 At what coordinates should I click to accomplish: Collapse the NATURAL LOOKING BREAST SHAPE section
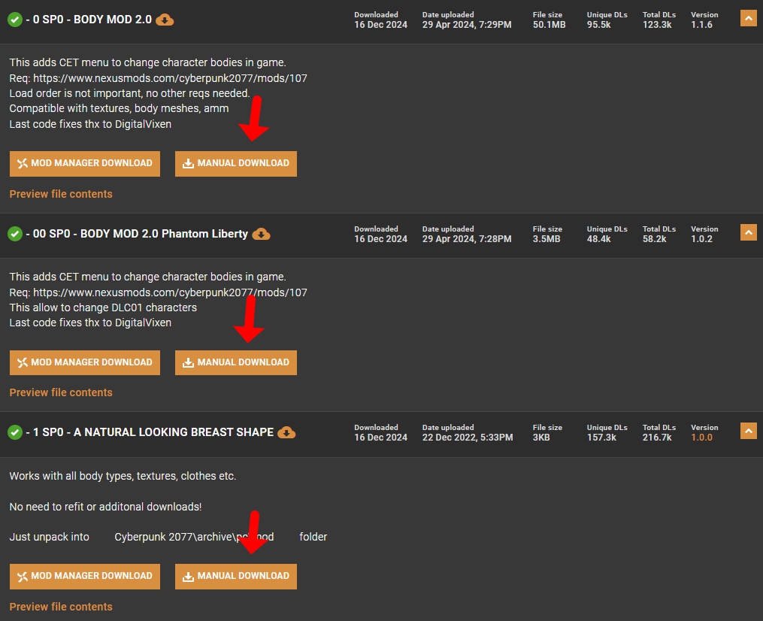click(x=748, y=432)
